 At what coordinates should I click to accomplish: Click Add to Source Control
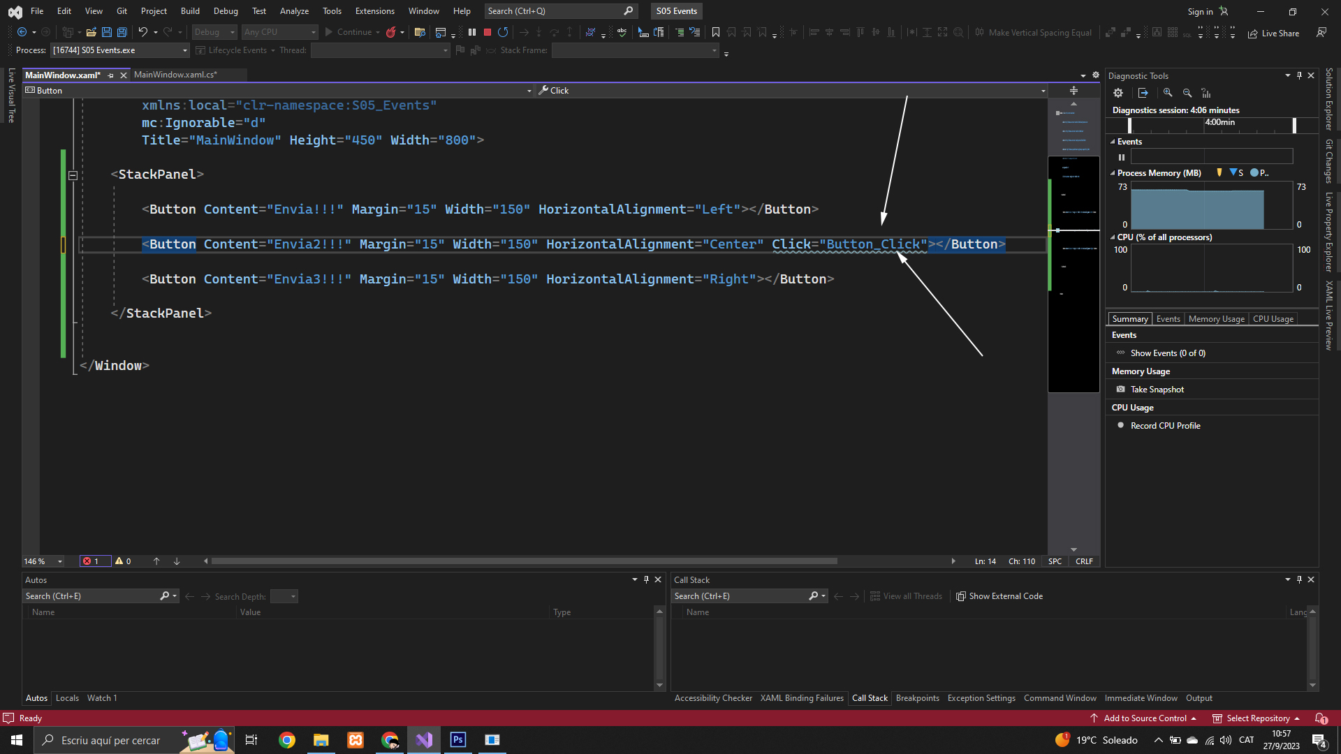1143,718
